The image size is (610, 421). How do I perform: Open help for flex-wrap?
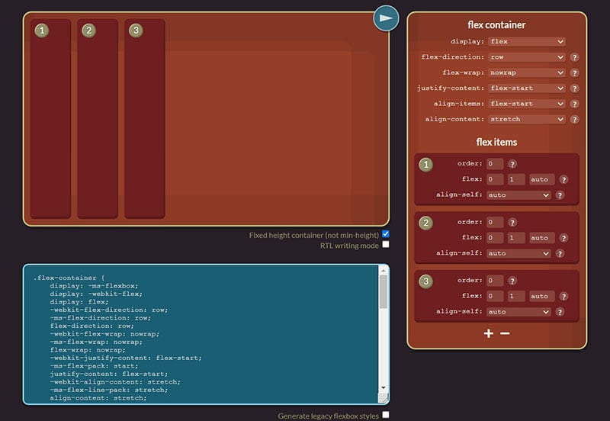tap(574, 72)
